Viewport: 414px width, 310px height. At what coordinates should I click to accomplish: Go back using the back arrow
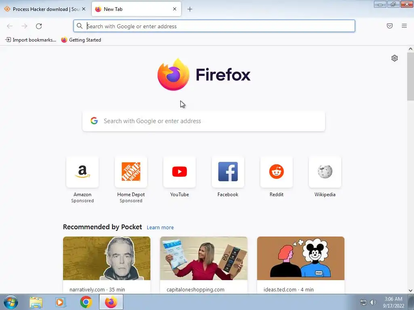click(x=10, y=26)
